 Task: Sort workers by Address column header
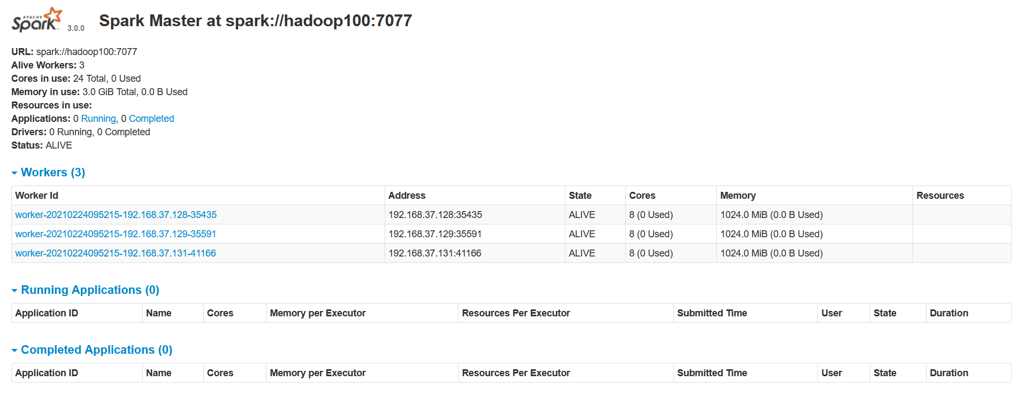click(x=407, y=196)
